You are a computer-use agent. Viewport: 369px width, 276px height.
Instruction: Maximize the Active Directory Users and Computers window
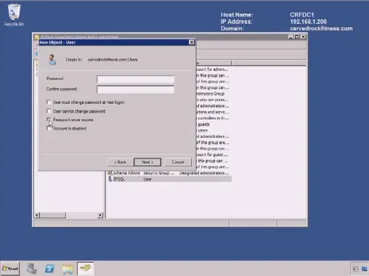tap(297, 37)
